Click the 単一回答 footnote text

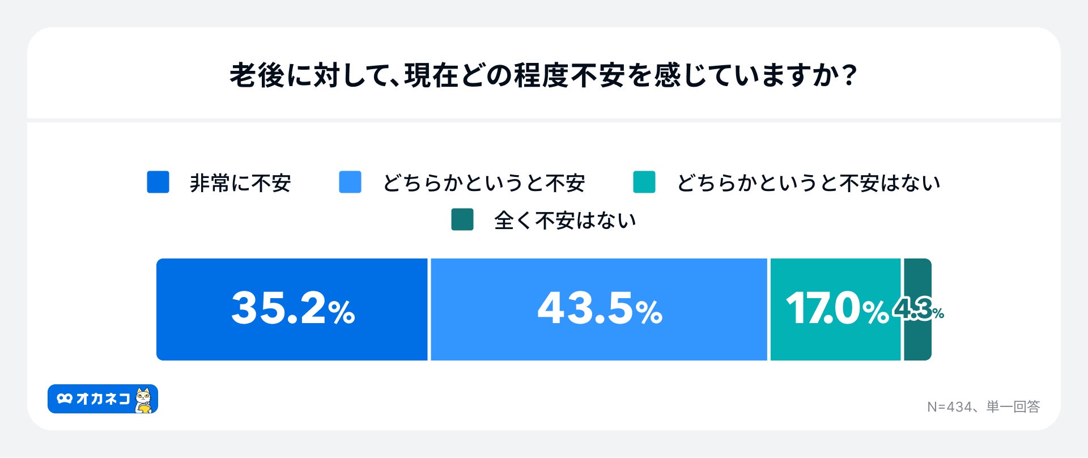tap(1013, 407)
